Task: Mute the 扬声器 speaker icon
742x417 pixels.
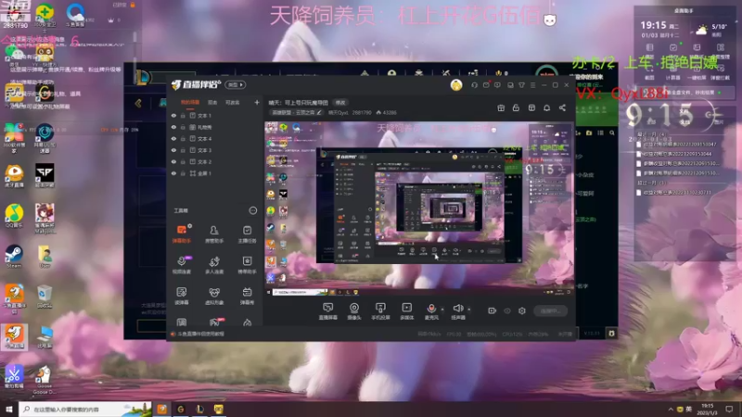Action: click(457, 309)
